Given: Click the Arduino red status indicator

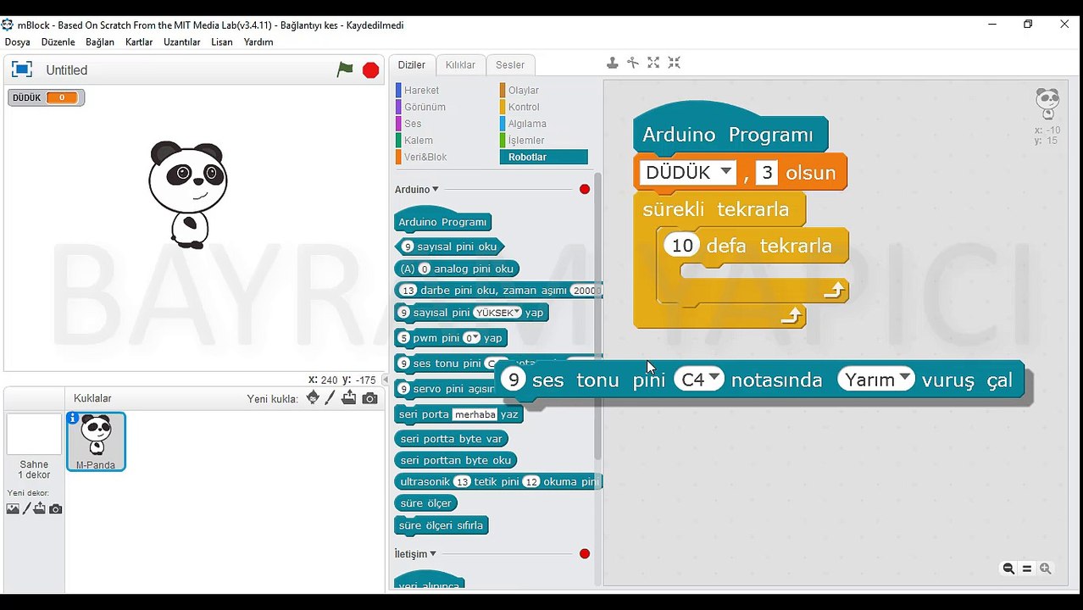Looking at the screenshot, I should [585, 189].
